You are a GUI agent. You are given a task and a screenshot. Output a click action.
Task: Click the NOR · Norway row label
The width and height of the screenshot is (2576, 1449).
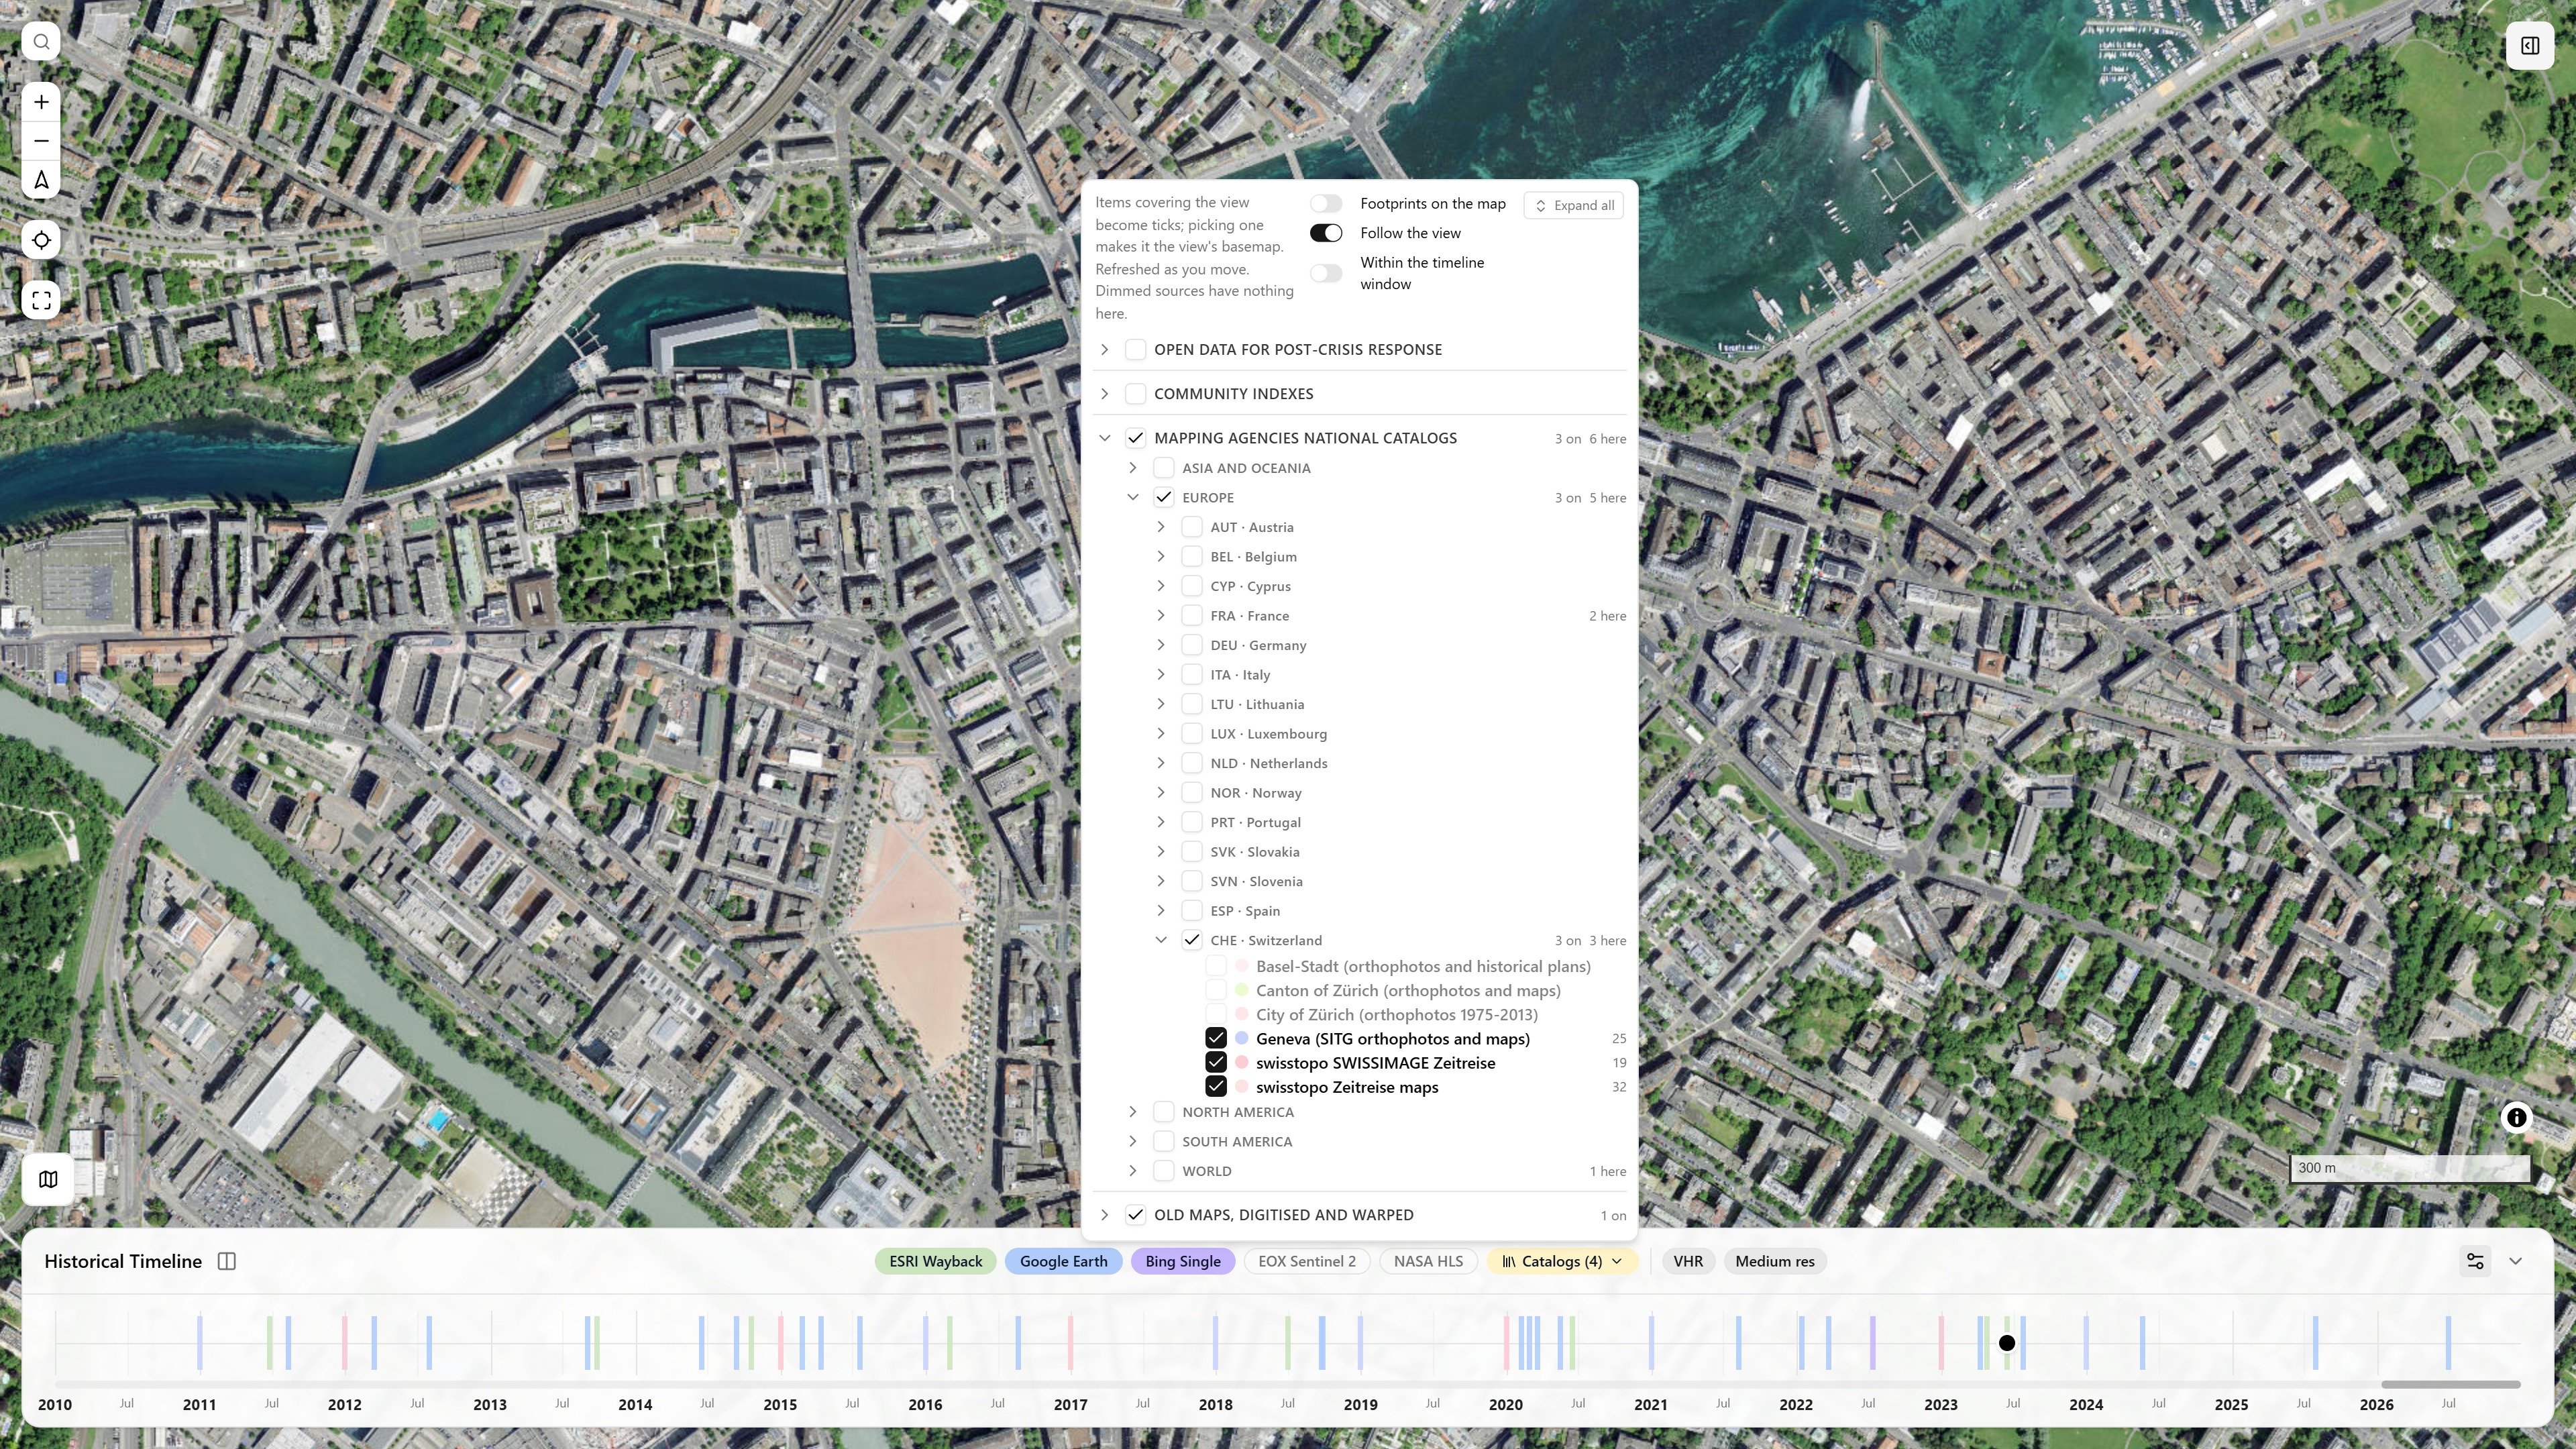[x=1256, y=792]
